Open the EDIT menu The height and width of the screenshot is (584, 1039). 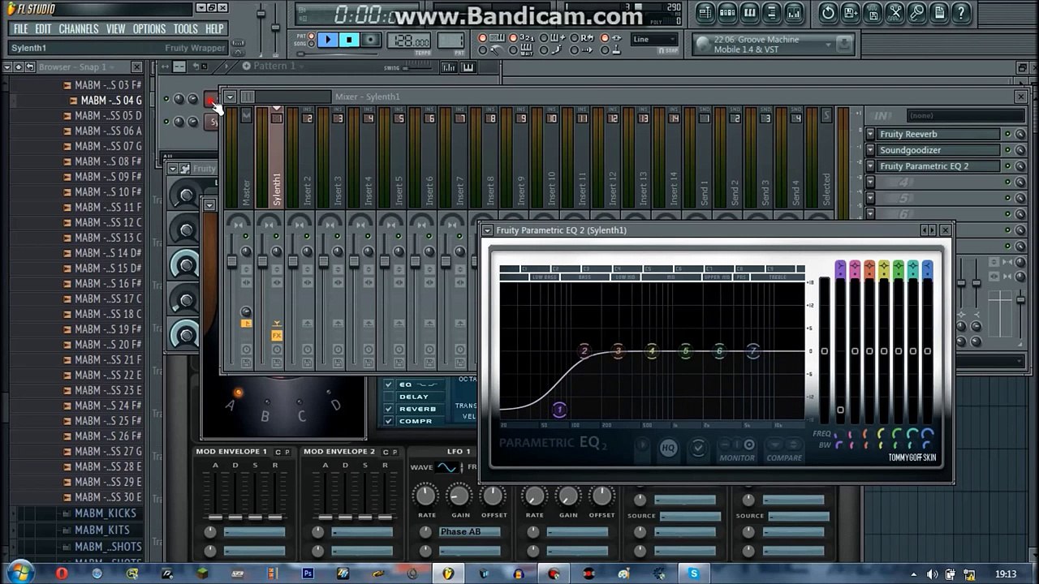coord(43,28)
